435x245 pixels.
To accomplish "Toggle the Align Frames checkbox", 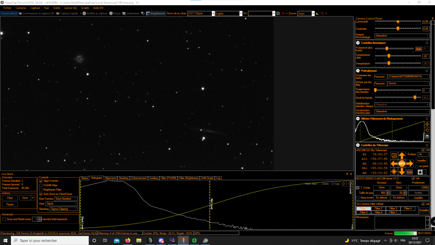I will click(41, 181).
